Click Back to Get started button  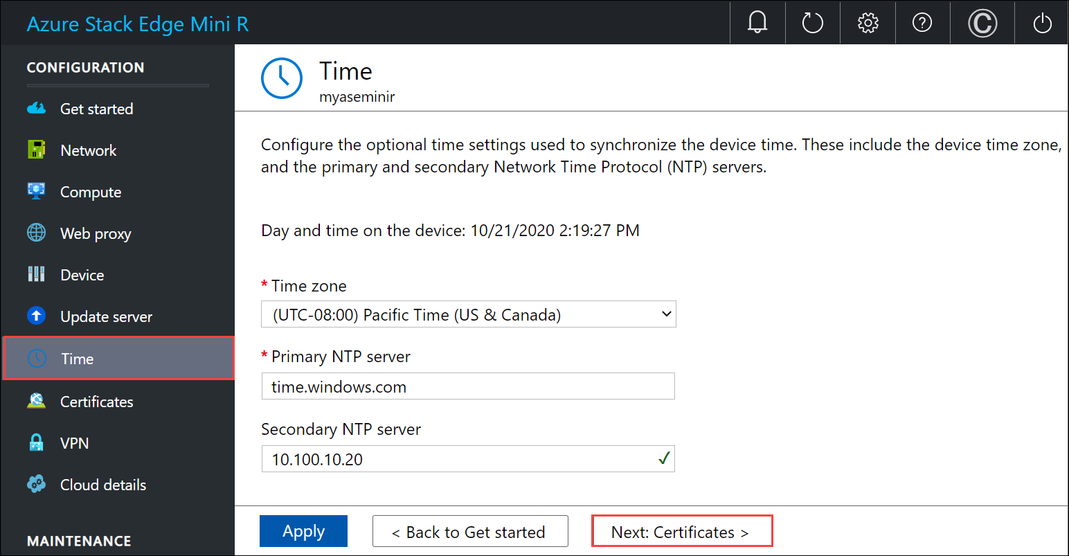point(470,532)
